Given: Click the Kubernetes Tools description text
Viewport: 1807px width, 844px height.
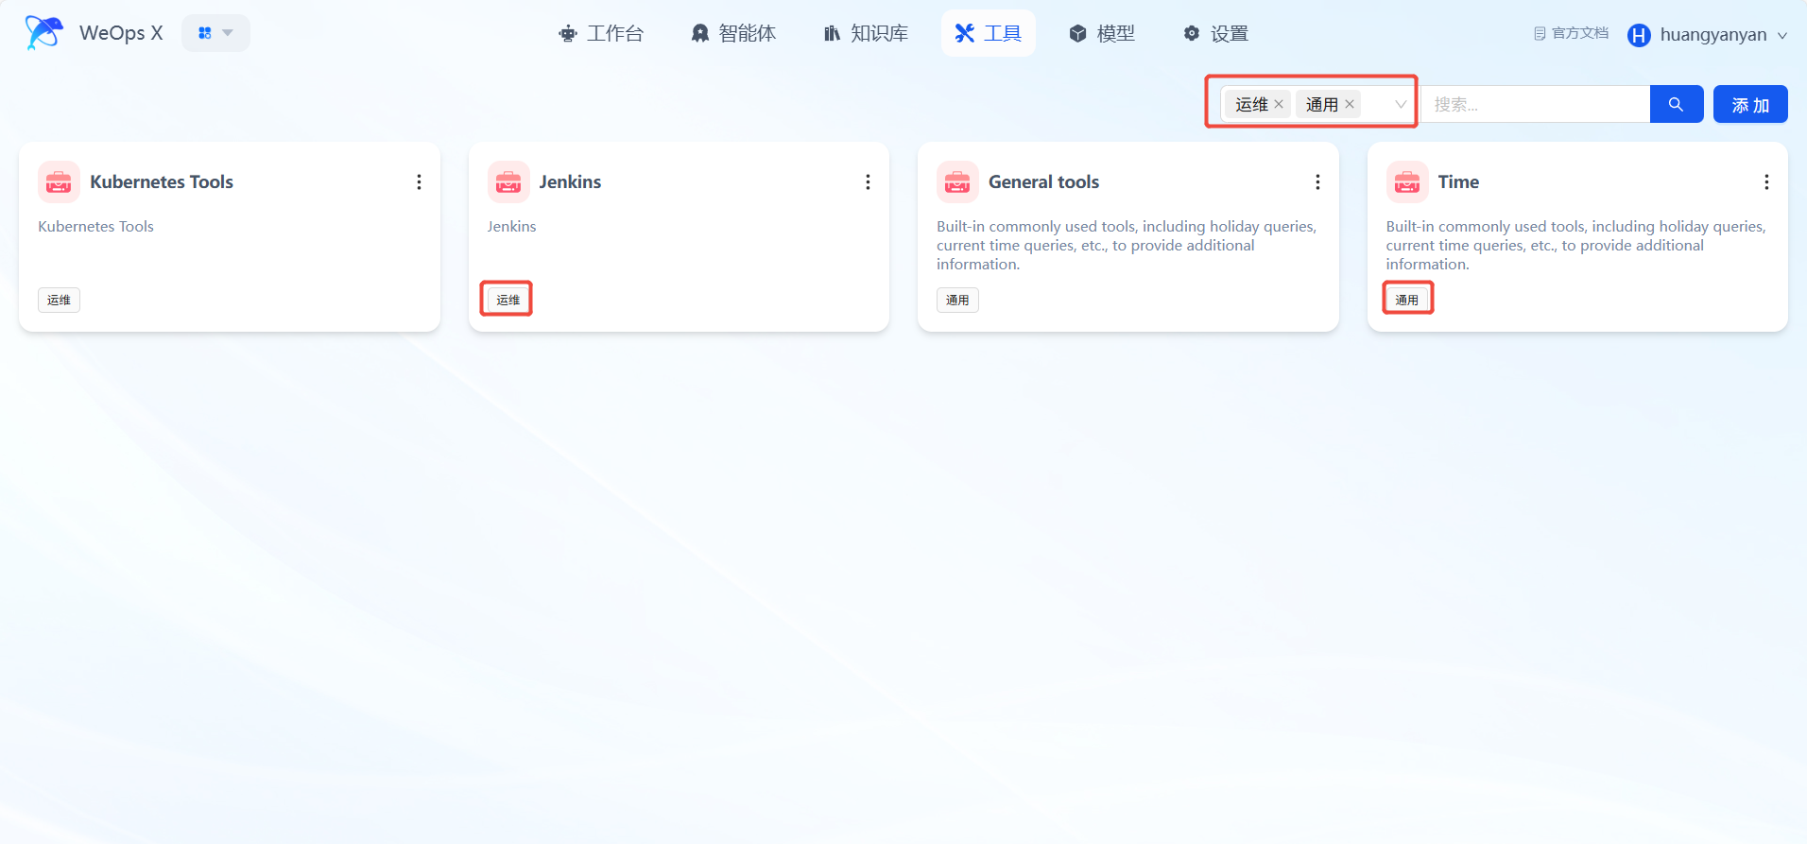Looking at the screenshot, I should 95,226.
